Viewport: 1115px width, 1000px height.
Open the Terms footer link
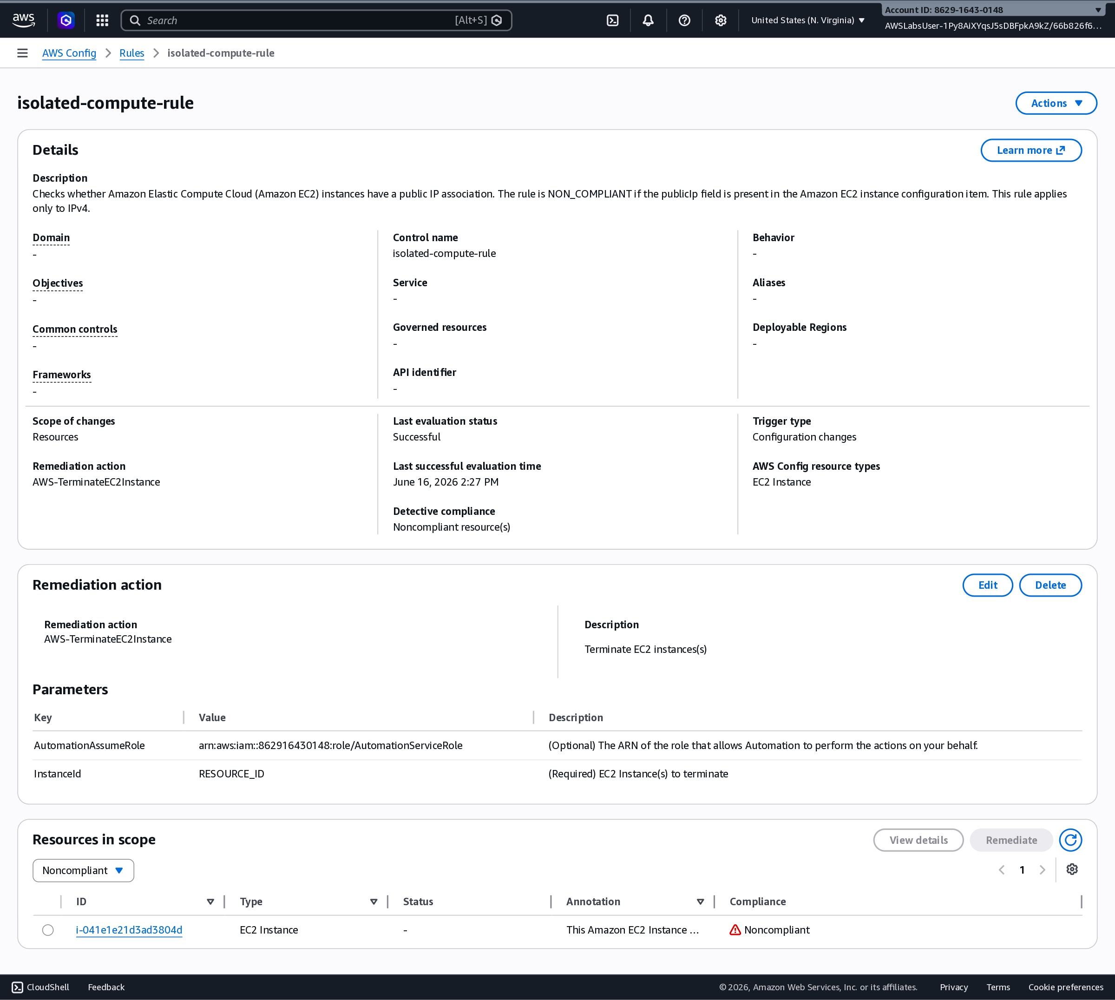pyautogui.click(x=998, y=987)
